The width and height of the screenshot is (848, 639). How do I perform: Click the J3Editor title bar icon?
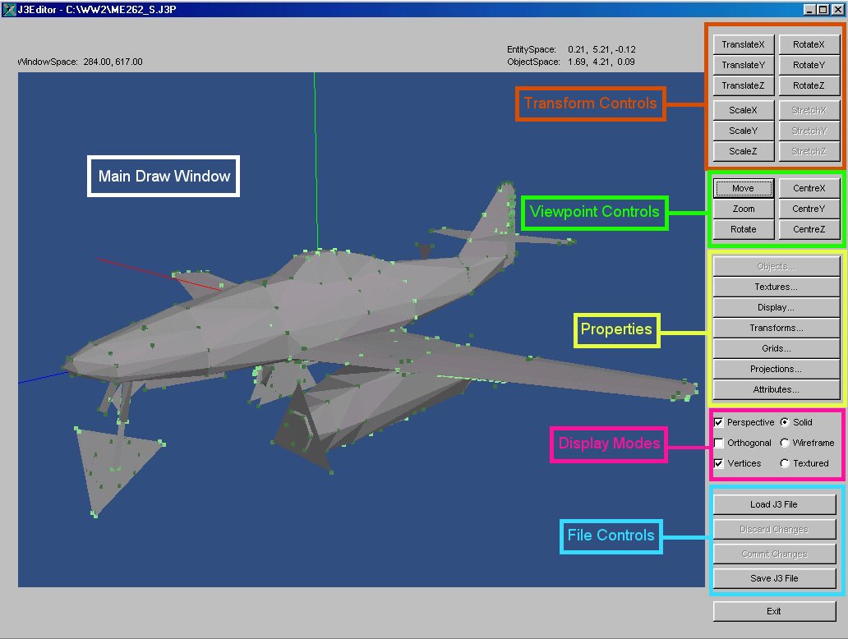(9, 9)
